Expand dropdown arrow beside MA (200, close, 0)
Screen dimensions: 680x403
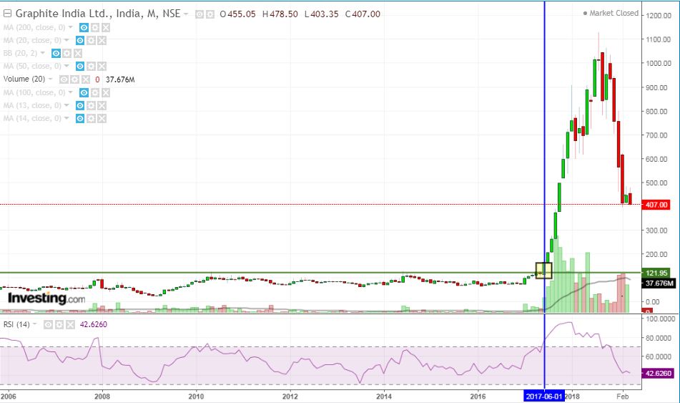point(71,27)
